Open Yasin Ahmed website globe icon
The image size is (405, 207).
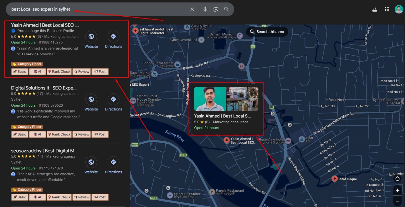click(91, 37)
